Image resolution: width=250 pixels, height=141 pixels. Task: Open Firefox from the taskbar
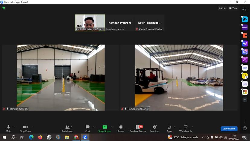tap(40, 137)
